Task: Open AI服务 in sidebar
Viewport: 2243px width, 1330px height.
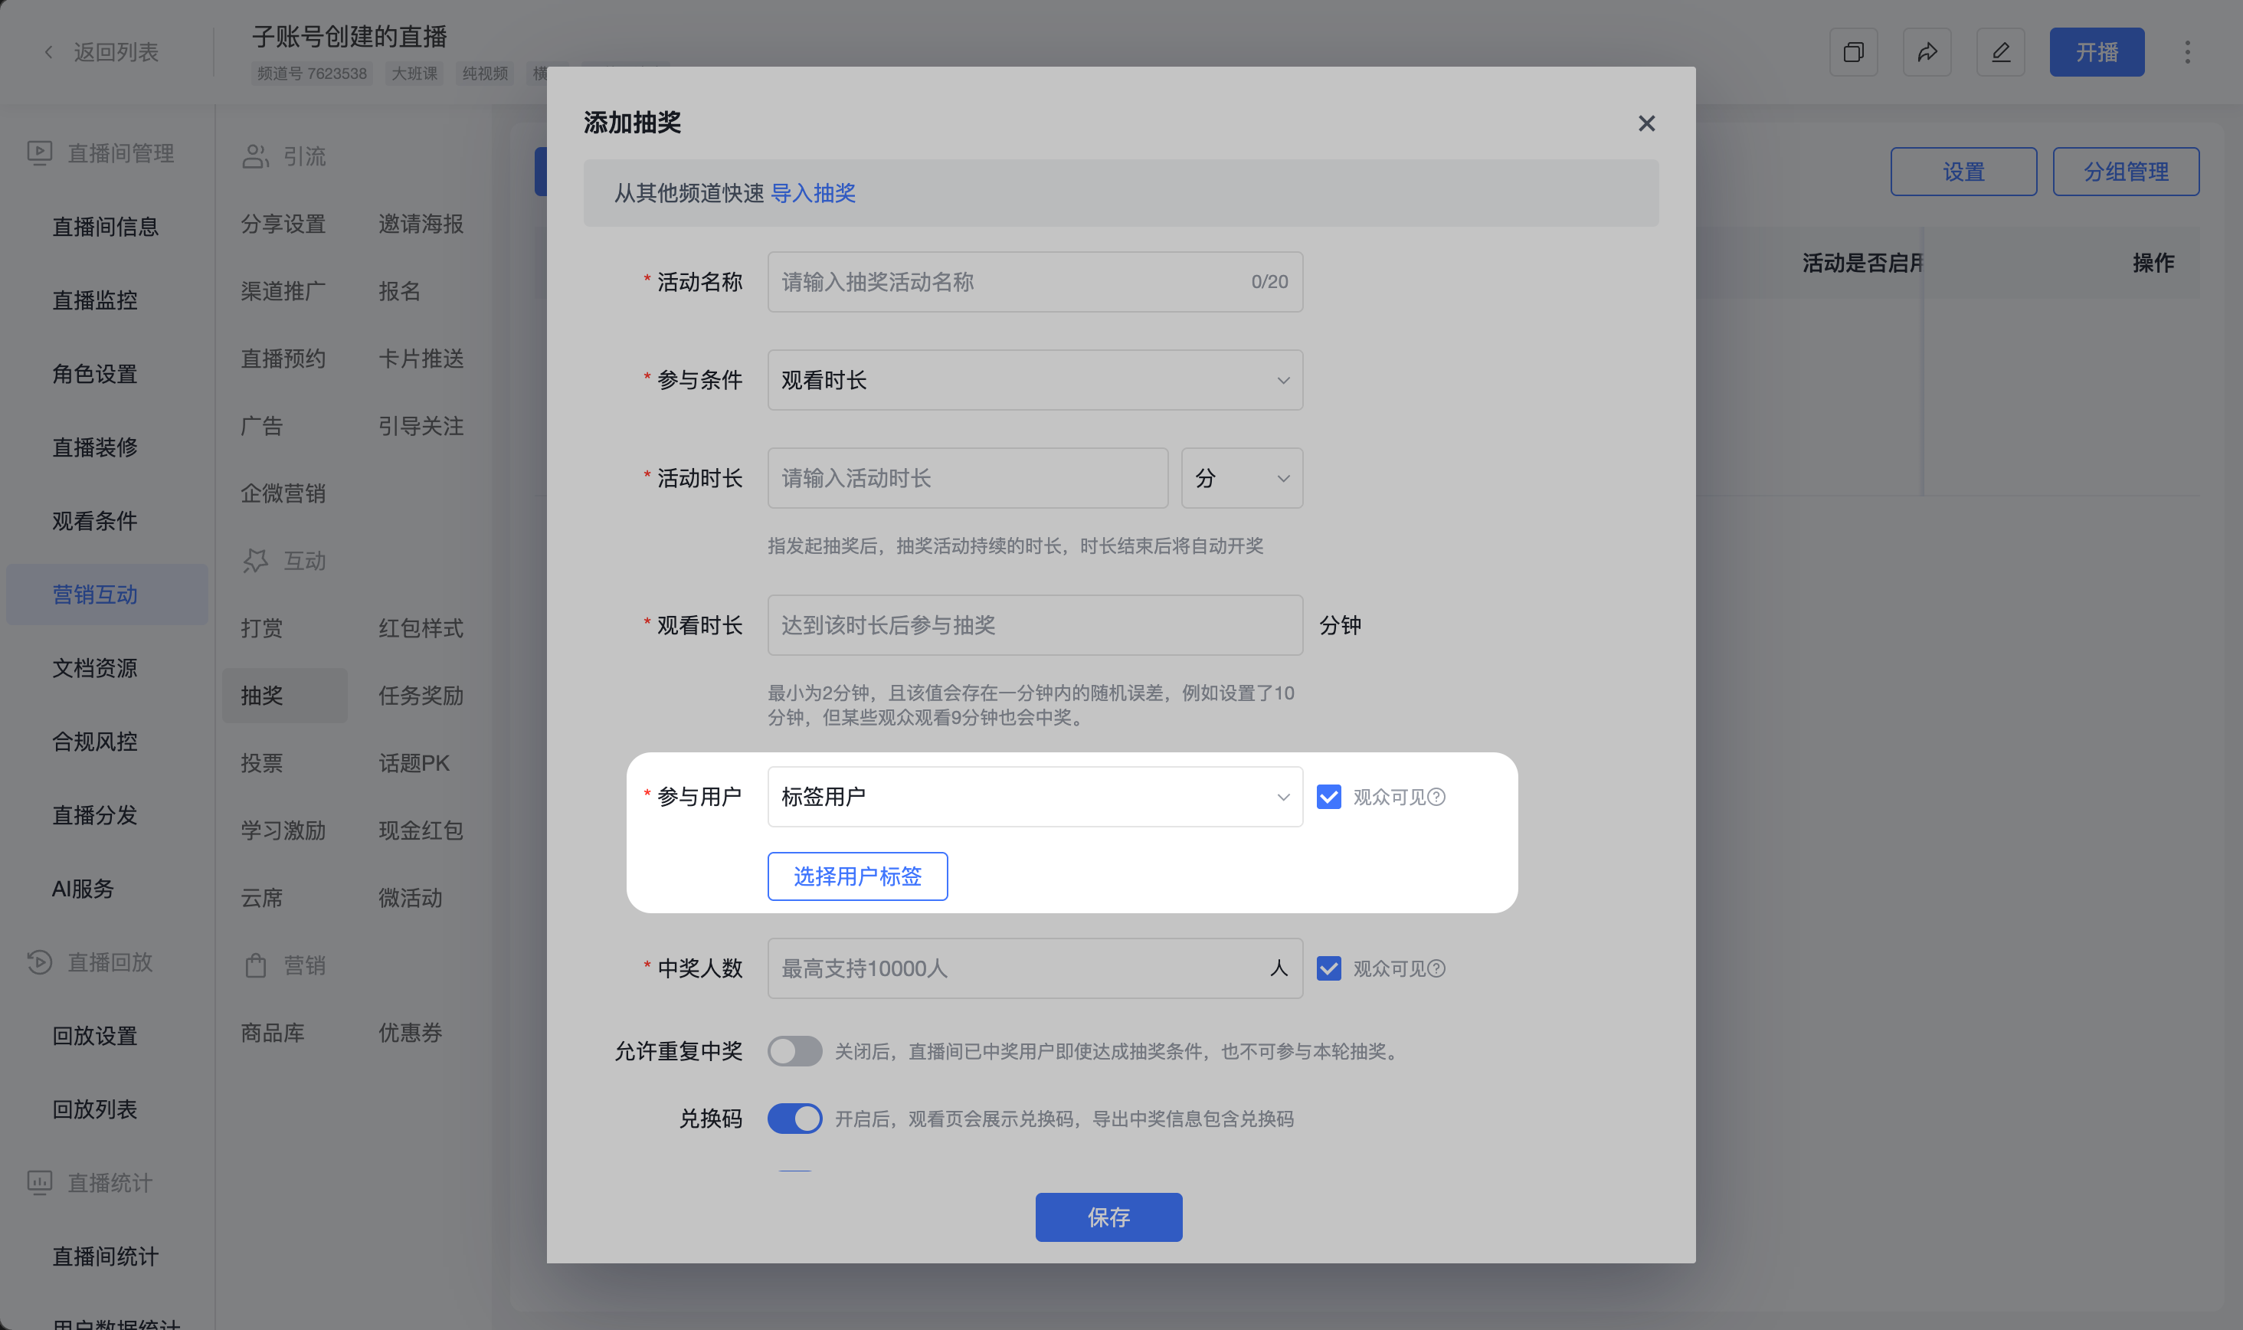Action: click(x=83, y=888)
